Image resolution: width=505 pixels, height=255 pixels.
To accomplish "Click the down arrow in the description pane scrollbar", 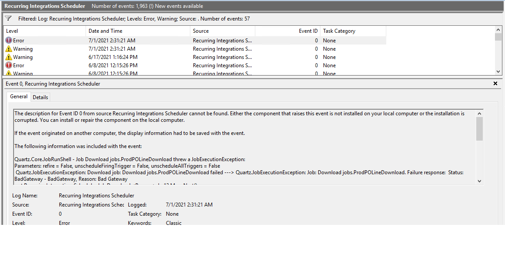I will click(x=479, y=181).
